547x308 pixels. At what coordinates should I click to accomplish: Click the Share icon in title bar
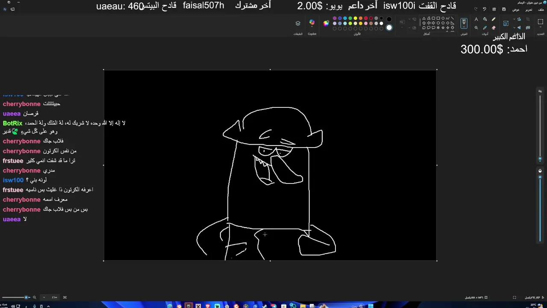coord(494,9)
